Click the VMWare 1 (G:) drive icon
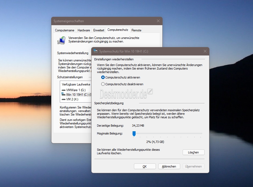The image size is (253, 187). pyautogui.click(x=63, y=90)
